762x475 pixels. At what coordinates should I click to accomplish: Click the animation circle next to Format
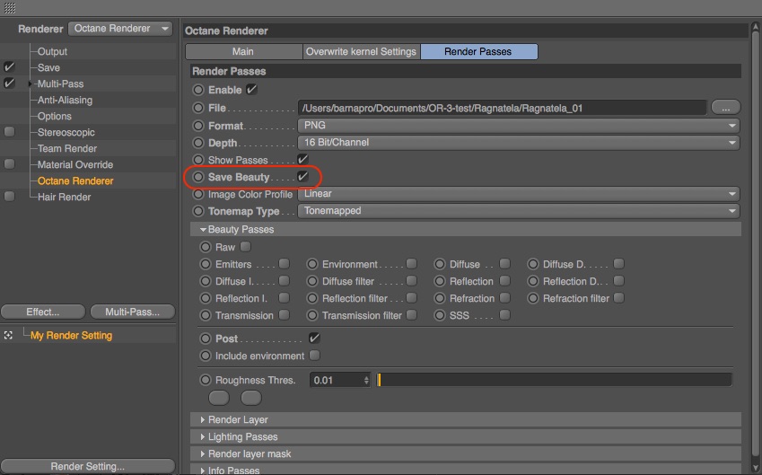pyautogui.click(x=198, y=126)
